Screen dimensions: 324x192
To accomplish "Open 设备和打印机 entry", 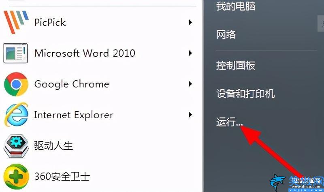I will [245, 94].
